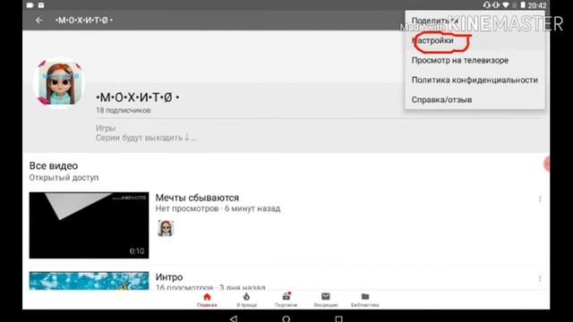Tap the 0:10 duration badge on thumbnail
Image resolution: width=573 pixels, height=322 pixels.
point(137,251)
